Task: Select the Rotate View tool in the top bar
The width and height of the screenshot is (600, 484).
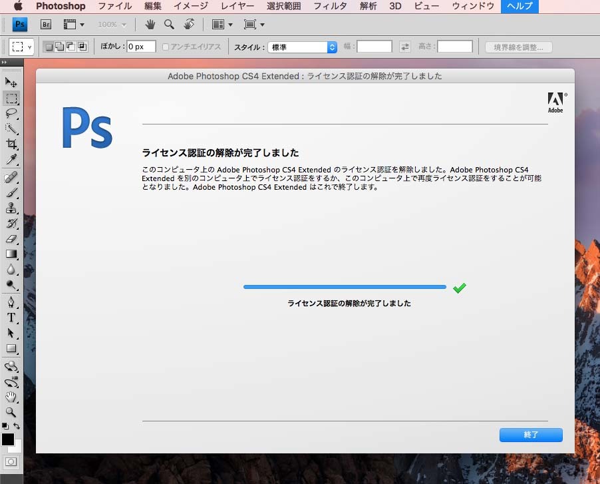Action: click(189, 25)
